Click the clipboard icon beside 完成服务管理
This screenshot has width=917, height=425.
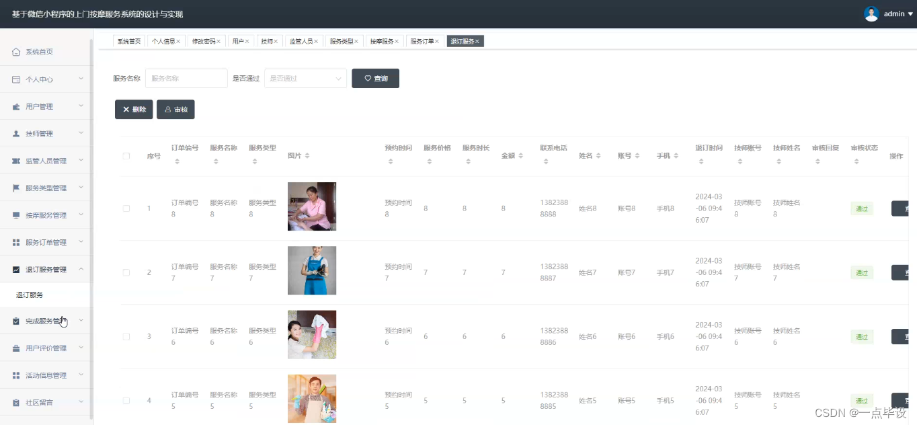coord(16,321)
